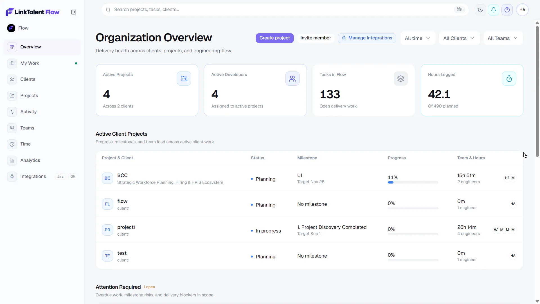This screenshot has height=304, width=540.
Task: Click Manage integrations button
Action: 367,38
